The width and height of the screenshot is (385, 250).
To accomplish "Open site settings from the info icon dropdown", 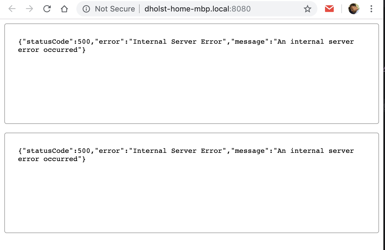I will coord(86,8).
